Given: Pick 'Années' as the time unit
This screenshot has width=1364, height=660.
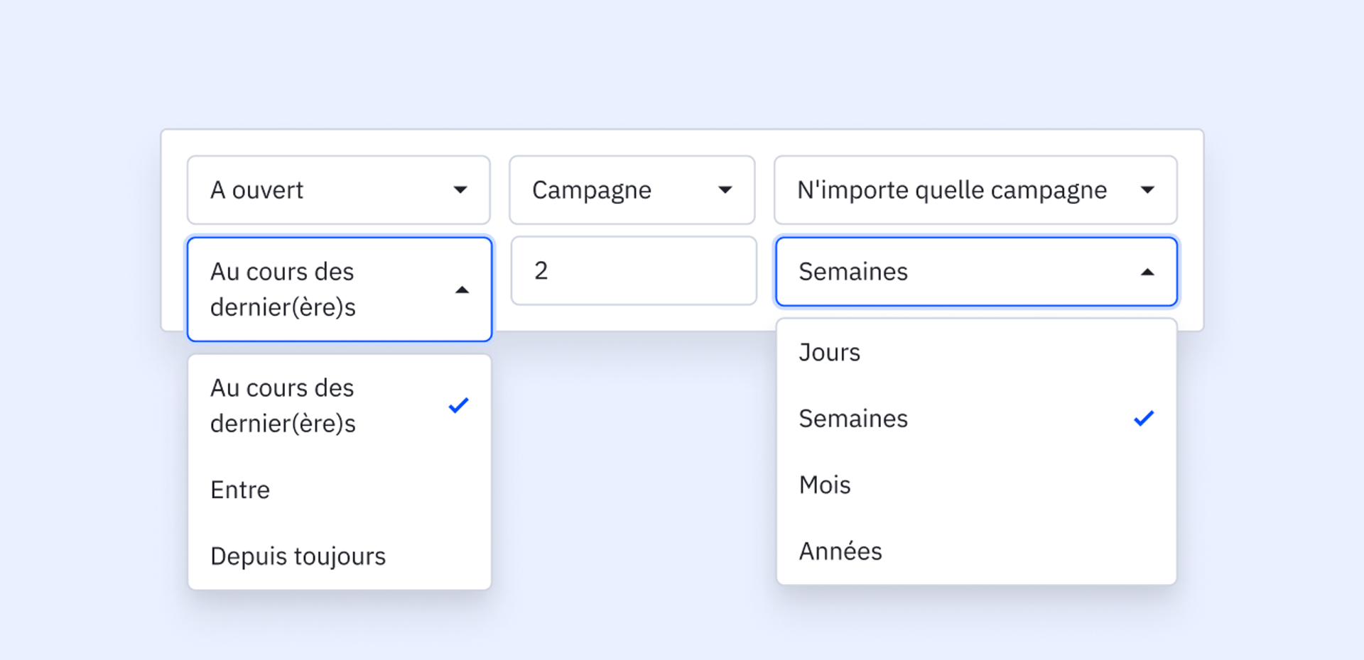Looking at the screenshot, I should point(840,551).
